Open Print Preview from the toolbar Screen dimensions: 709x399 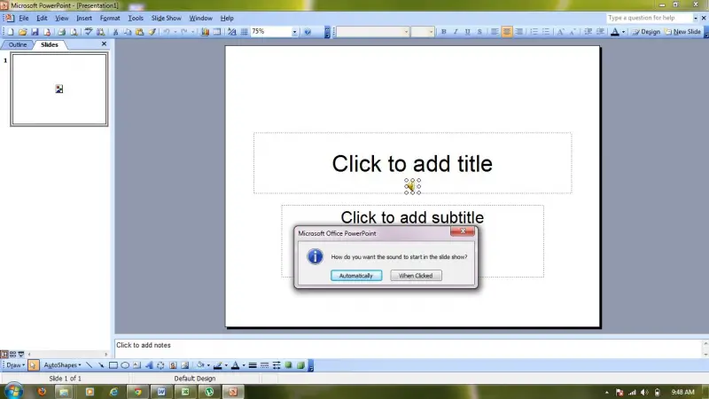click(74, 32)
